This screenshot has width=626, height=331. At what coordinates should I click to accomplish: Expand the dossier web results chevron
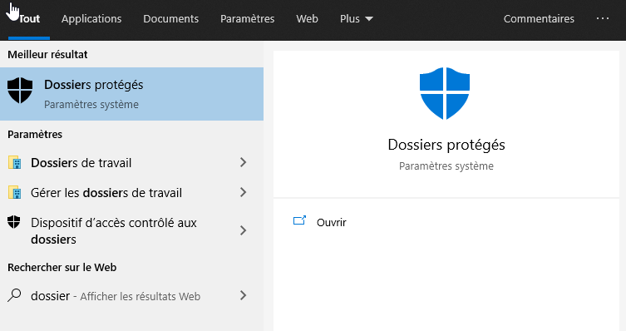(243, 295)
